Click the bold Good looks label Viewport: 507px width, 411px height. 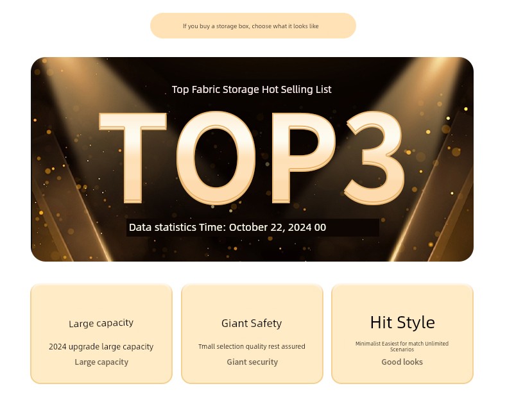tap(402, 362)
